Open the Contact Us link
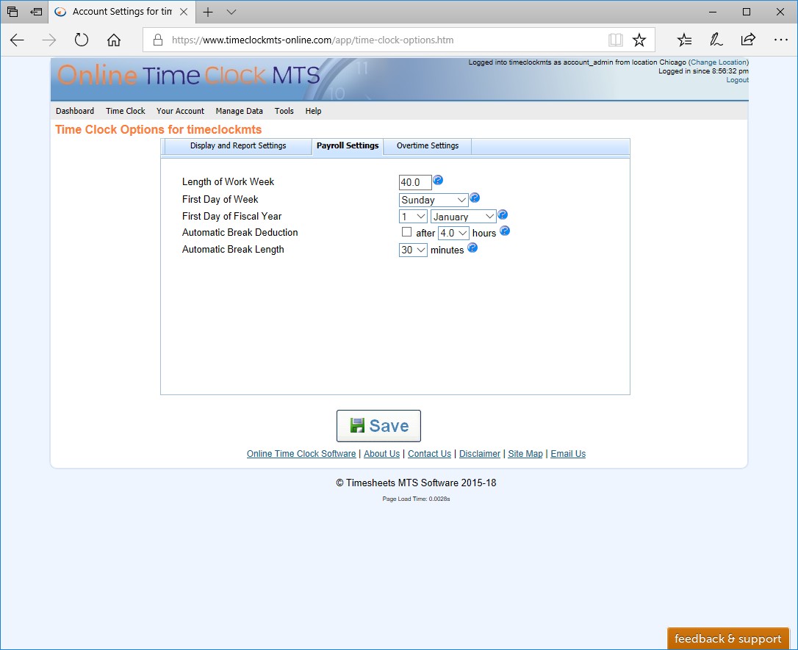 [x=430, y=454]
